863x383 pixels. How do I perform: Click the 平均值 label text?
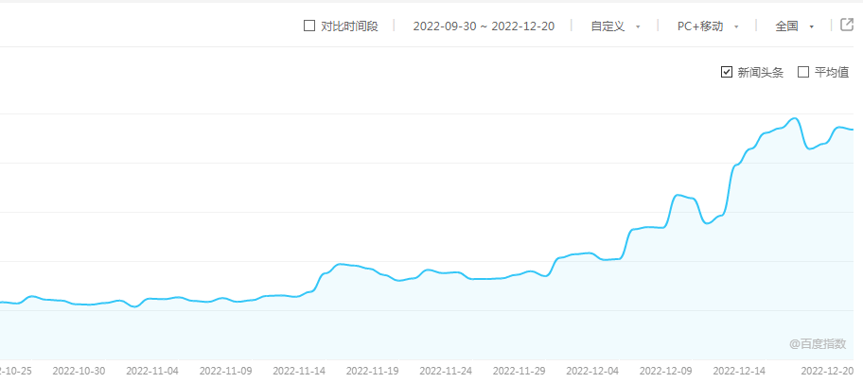[x=832, y=72]
